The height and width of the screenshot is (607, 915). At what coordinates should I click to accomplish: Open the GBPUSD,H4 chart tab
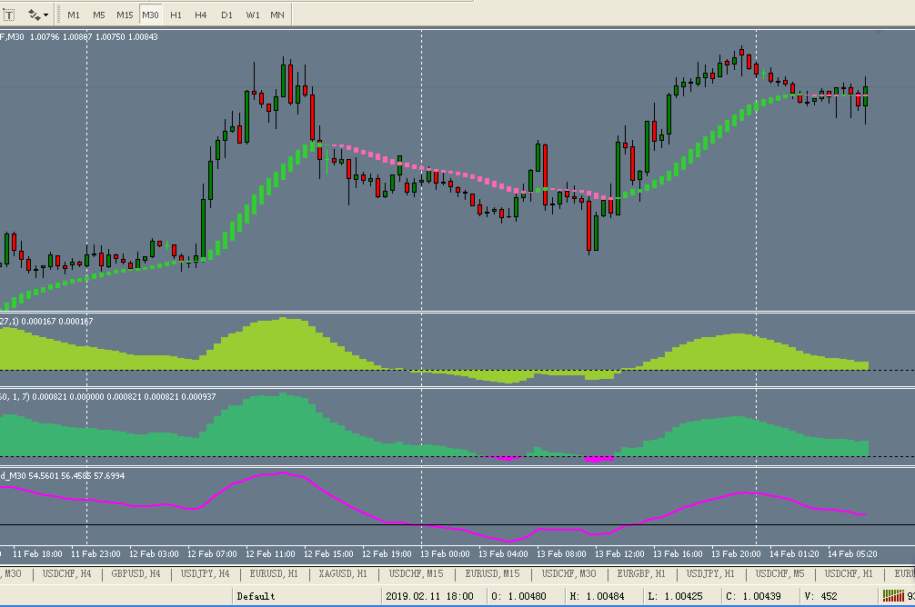click(x=136, y=573)
